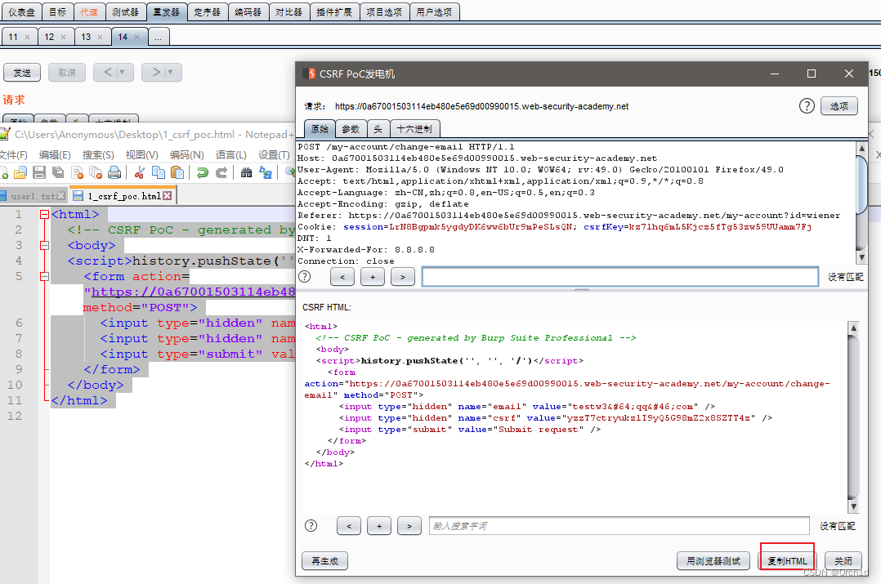Click the request panel vertical scrollbar
Viewport: 881px width, 584px height.
point(861,203)
